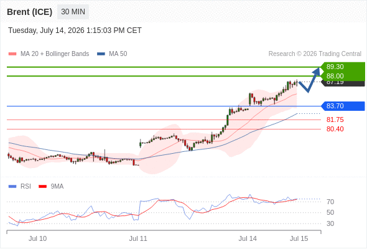Image resolution: width=367 pixels, height=249 pixels.
Task: Select the Jul 10 date marker
Action: click(38, 238)
